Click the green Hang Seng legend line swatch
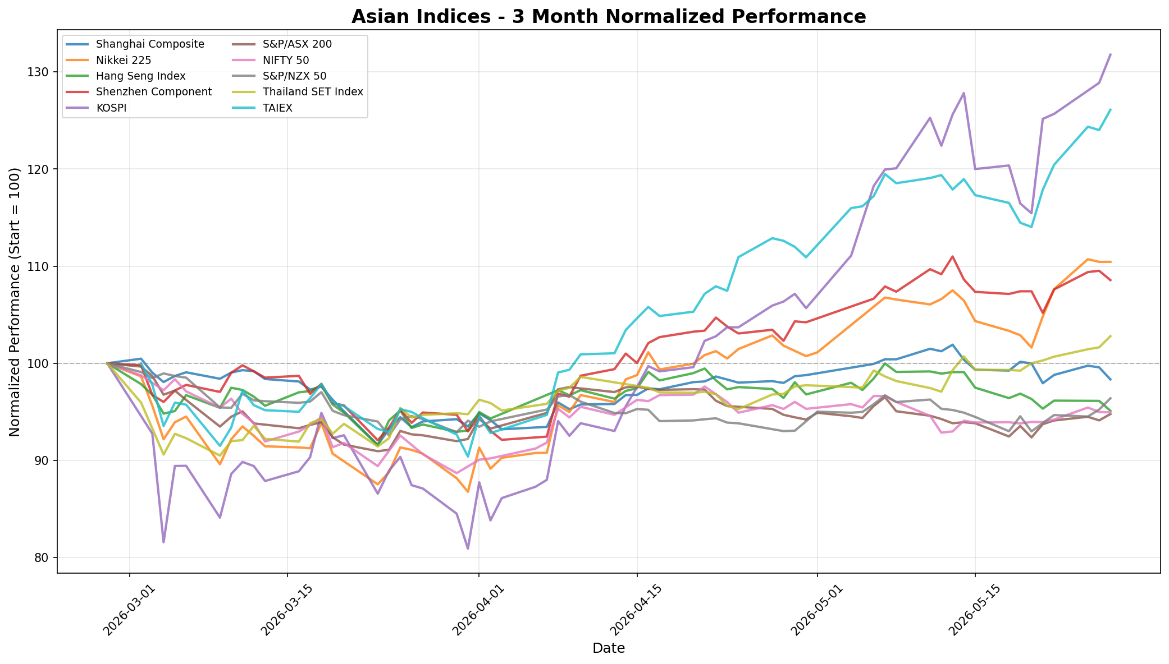This screenshot has width=1169, height=664. coord(77,76)
